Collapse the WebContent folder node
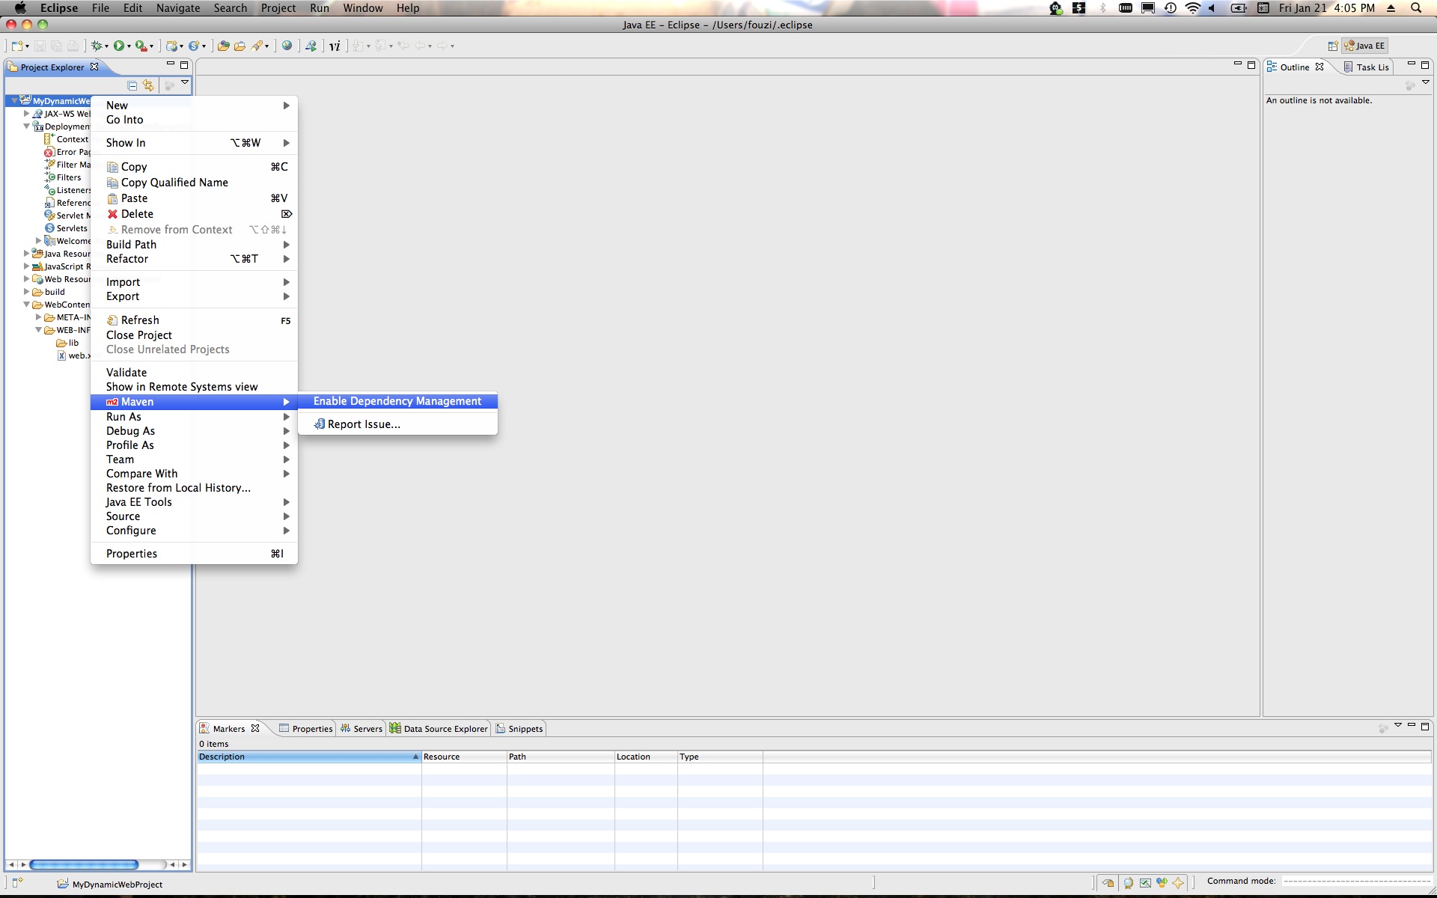The height and width of the screenshot is (898, 1437). (26, 305)
